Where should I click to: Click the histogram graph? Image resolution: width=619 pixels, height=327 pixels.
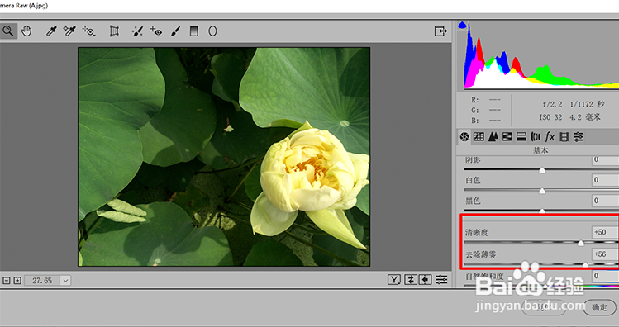[x=540, y=57]
